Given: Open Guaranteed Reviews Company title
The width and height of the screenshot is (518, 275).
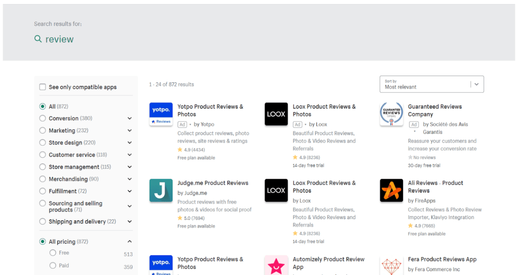Looking at the screenshot, I should [435, 111].
